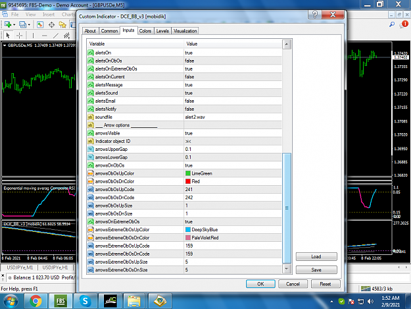
Task: Click the inputs list scrollbar thumb
Action: [287, 208]
